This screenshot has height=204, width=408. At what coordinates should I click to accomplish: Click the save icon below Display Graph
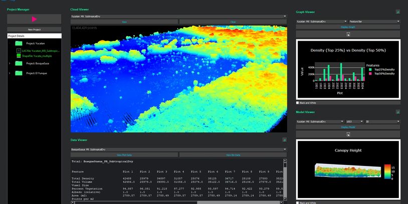[x=348, y=35]
